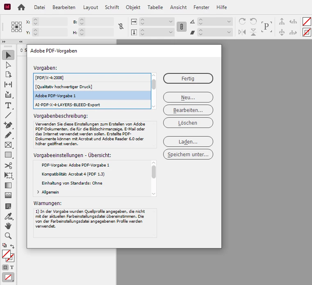The height and width of the screenshot is (285, 312).
Task: Open shear angle dropdown
Action: [229, 32]
